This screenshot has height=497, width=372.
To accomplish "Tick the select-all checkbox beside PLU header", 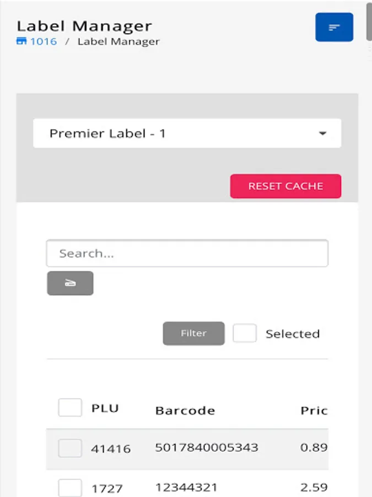I will pos(70,408).
